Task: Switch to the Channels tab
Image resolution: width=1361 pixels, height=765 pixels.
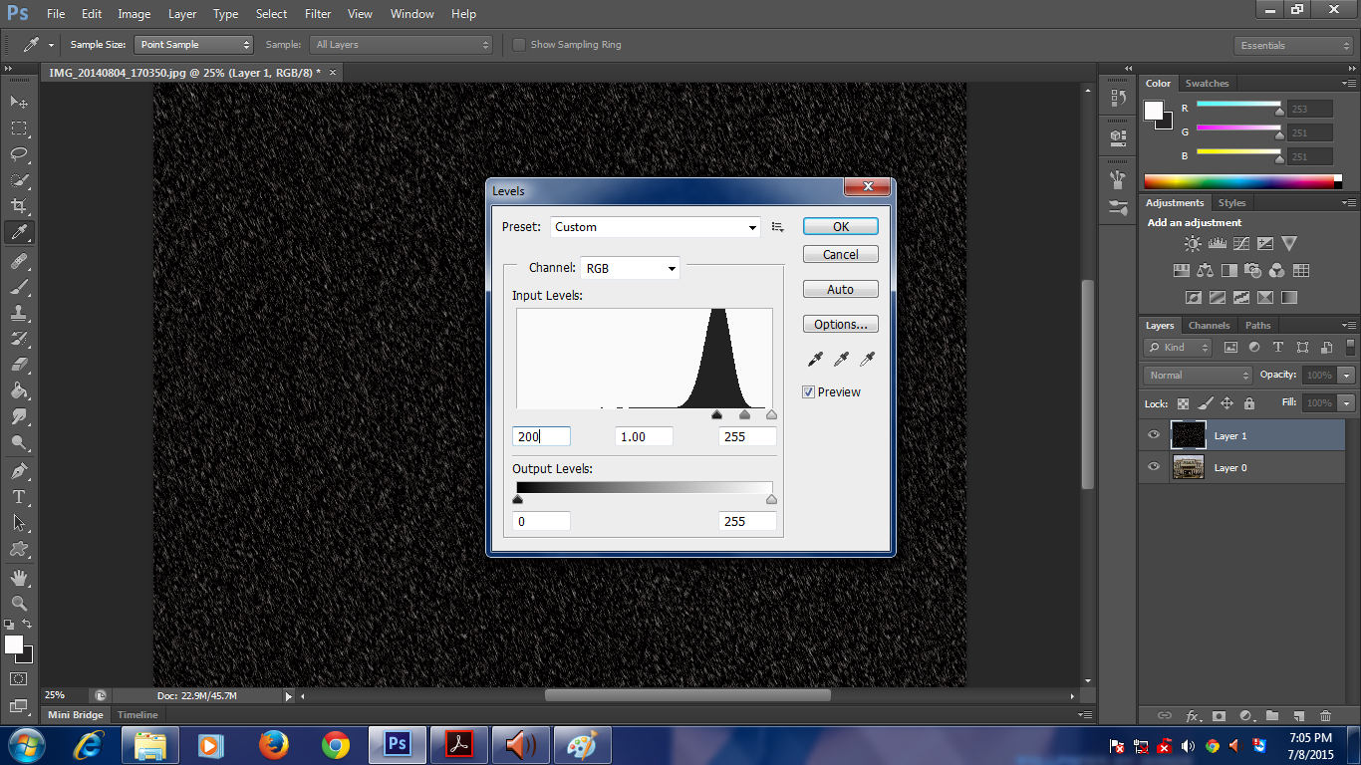Action: (1209, 326)
